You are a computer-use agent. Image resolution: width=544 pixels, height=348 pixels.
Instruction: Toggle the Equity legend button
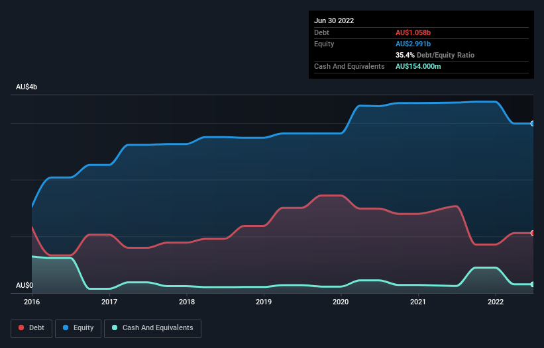(x=78, y=328)
